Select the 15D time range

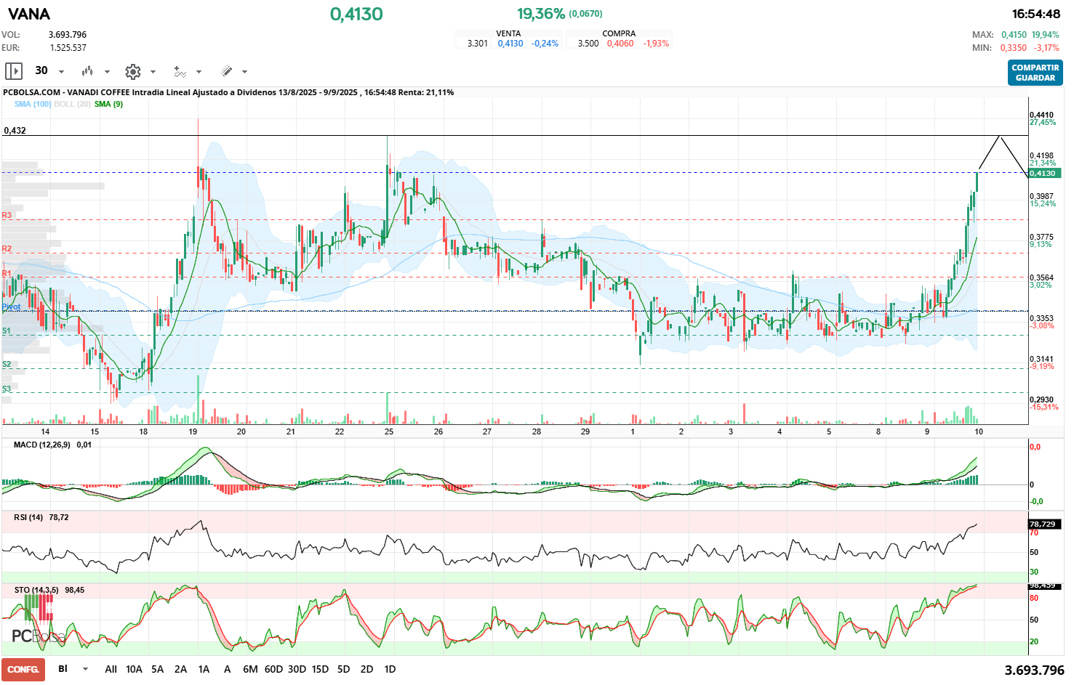click(320, 669)
